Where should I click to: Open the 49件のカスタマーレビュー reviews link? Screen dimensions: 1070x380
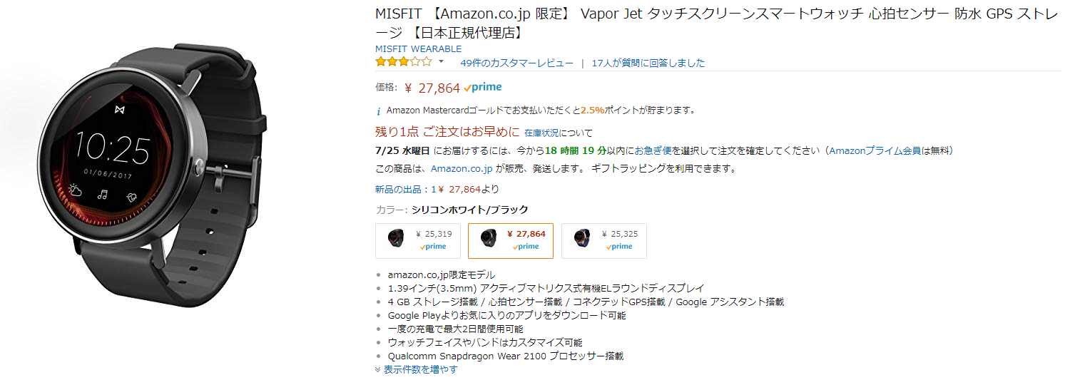click(x=516, y=63)
